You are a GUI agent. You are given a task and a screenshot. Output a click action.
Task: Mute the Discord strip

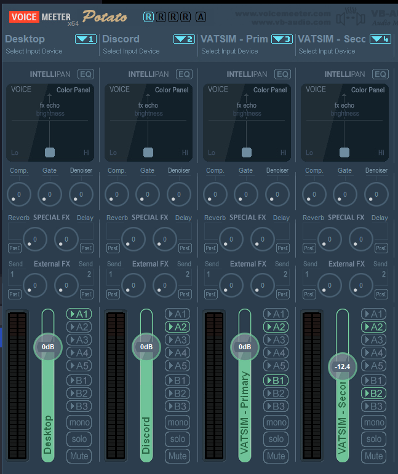[178, 456]
